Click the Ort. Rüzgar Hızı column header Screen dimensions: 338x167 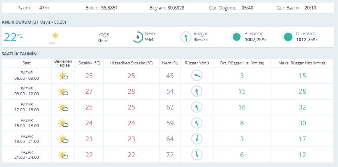point(242,64)
